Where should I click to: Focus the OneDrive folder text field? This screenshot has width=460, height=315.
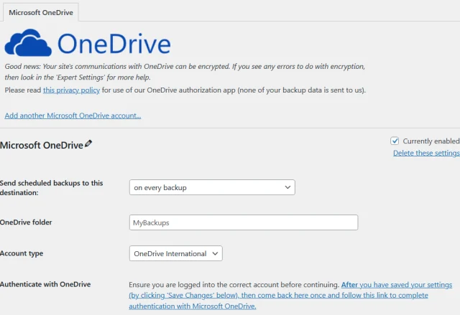243,222
